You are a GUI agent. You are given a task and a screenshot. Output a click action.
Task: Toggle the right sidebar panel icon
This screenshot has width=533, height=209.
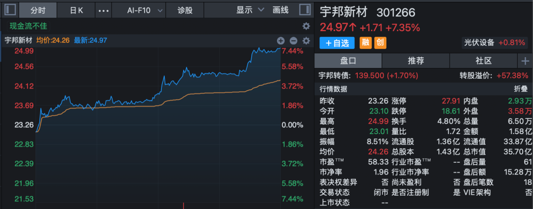point(305,9)
